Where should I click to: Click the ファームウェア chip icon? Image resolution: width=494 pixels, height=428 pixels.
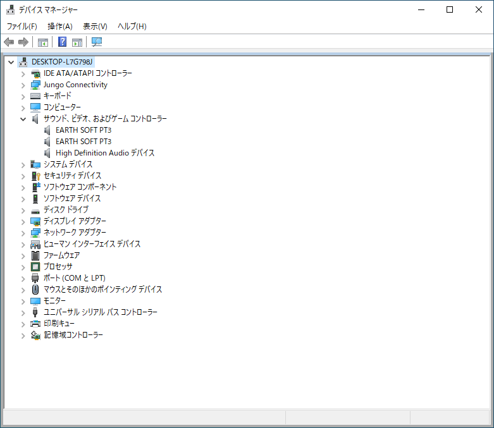point(35,255)
